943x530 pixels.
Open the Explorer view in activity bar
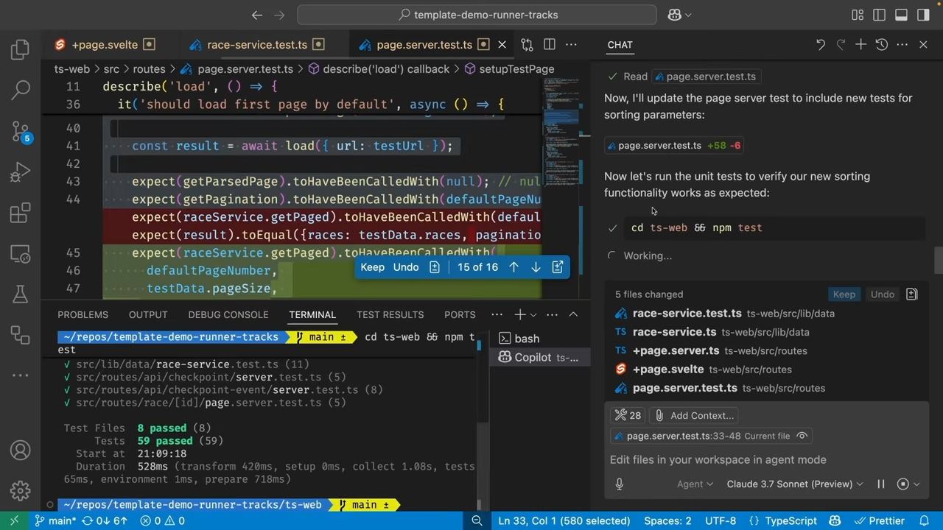click(20, 49)
